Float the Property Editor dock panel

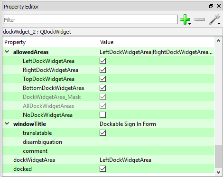click(211, 6)
